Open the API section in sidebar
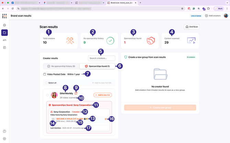Viewport: 230px width, 143px height. tap(4, 40)
